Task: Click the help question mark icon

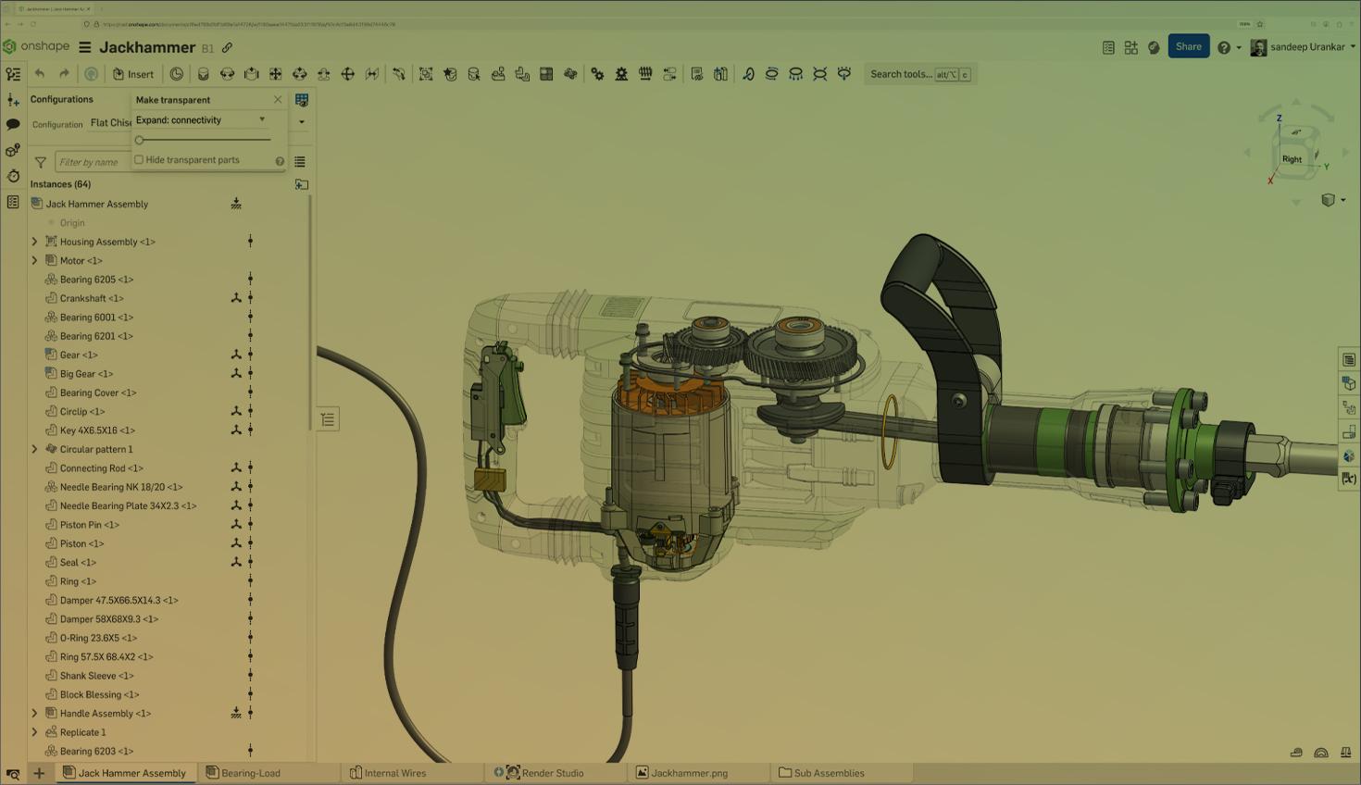Action: [1223, 47]
